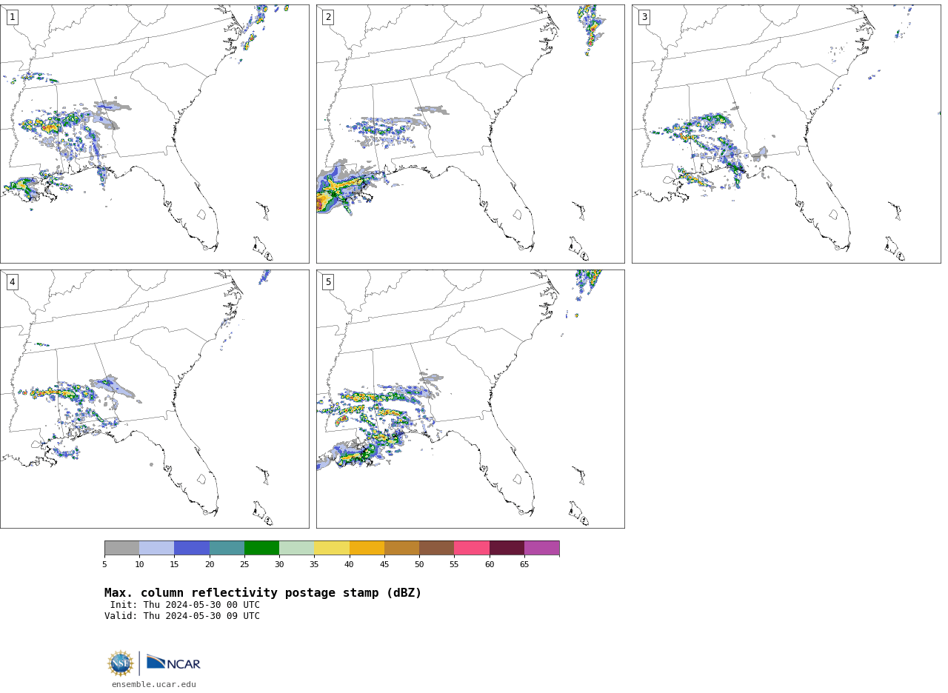The image size is (948, 693).
Task: Open ensemble member 2 reflectivity map
Action: pos(470,134)
